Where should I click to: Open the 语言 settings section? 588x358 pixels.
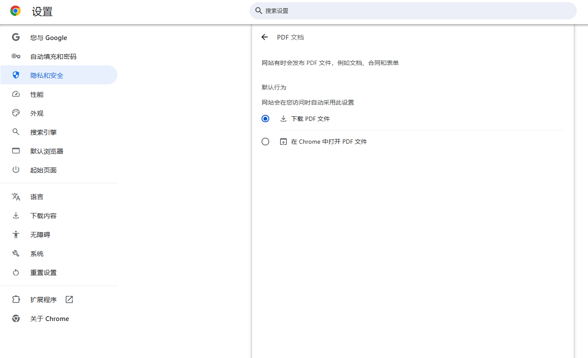59,197
